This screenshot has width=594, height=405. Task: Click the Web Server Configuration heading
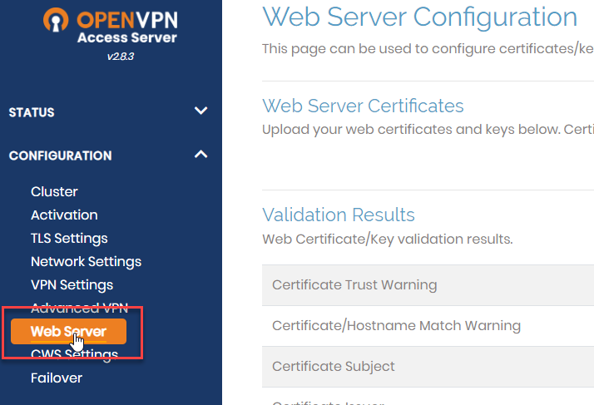point(420,17)
